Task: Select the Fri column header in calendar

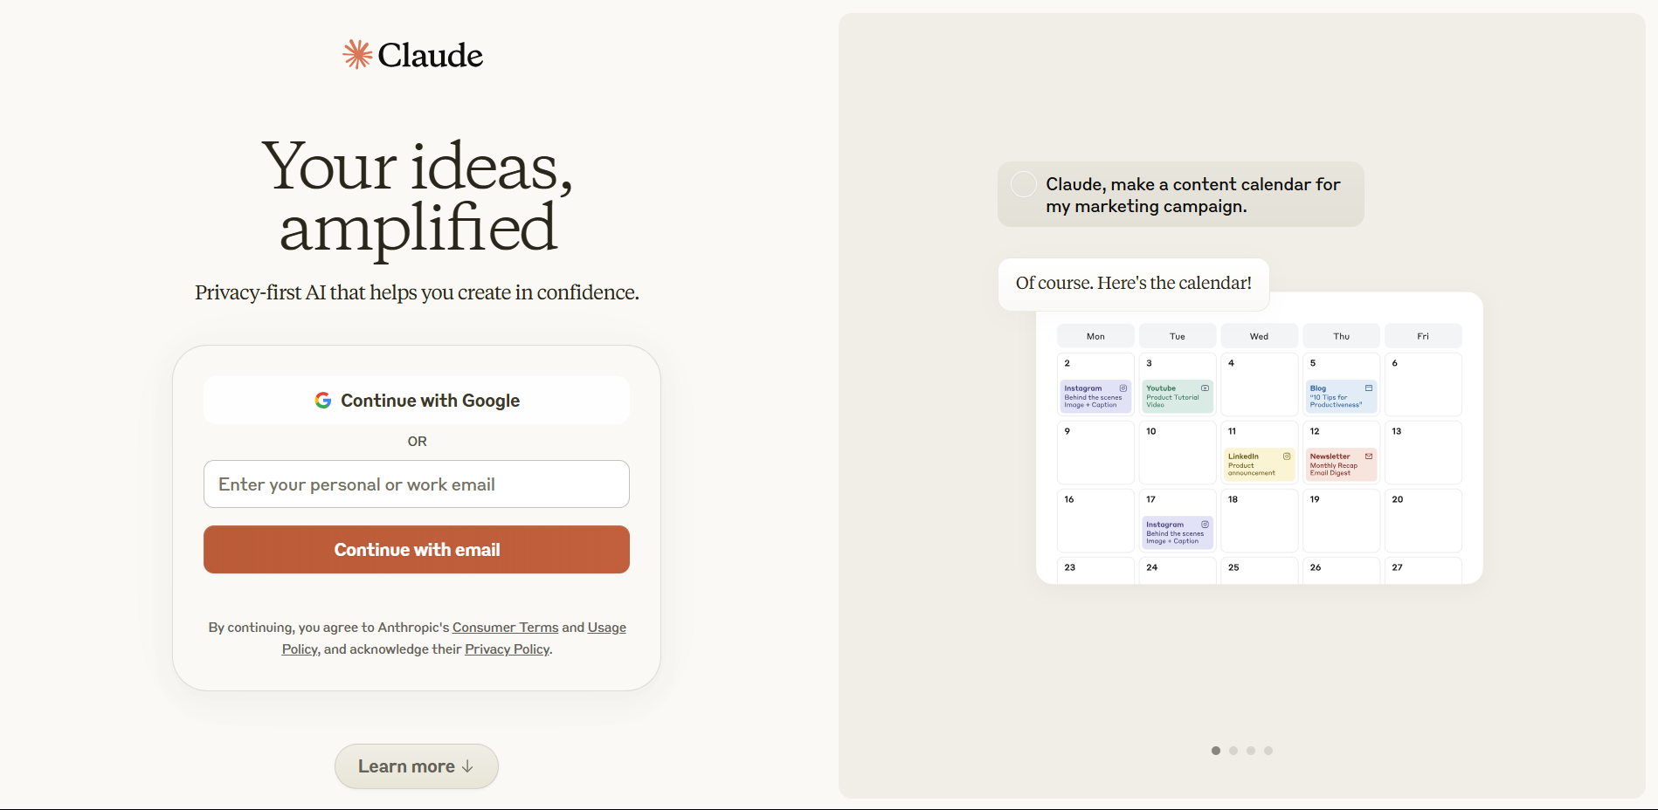Action: click(x=1423, y=336)
